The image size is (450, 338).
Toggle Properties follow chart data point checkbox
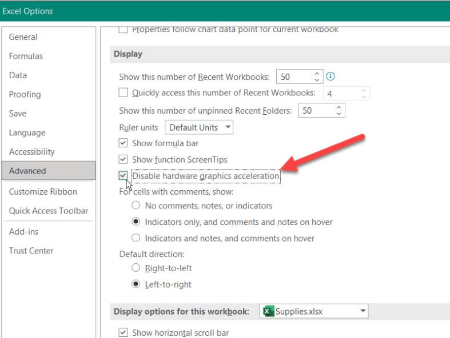[x=123, y=30]
